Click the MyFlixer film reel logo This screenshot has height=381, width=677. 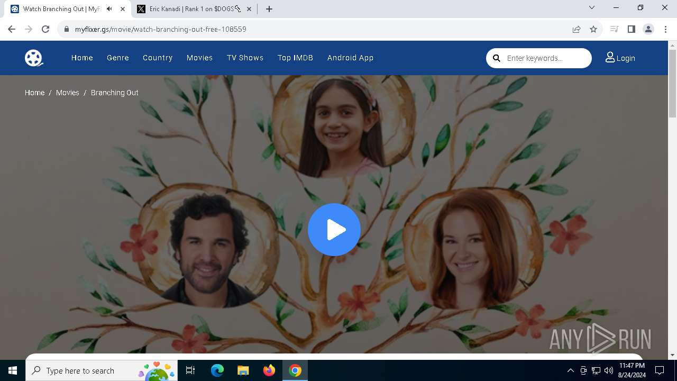[34, 58]
